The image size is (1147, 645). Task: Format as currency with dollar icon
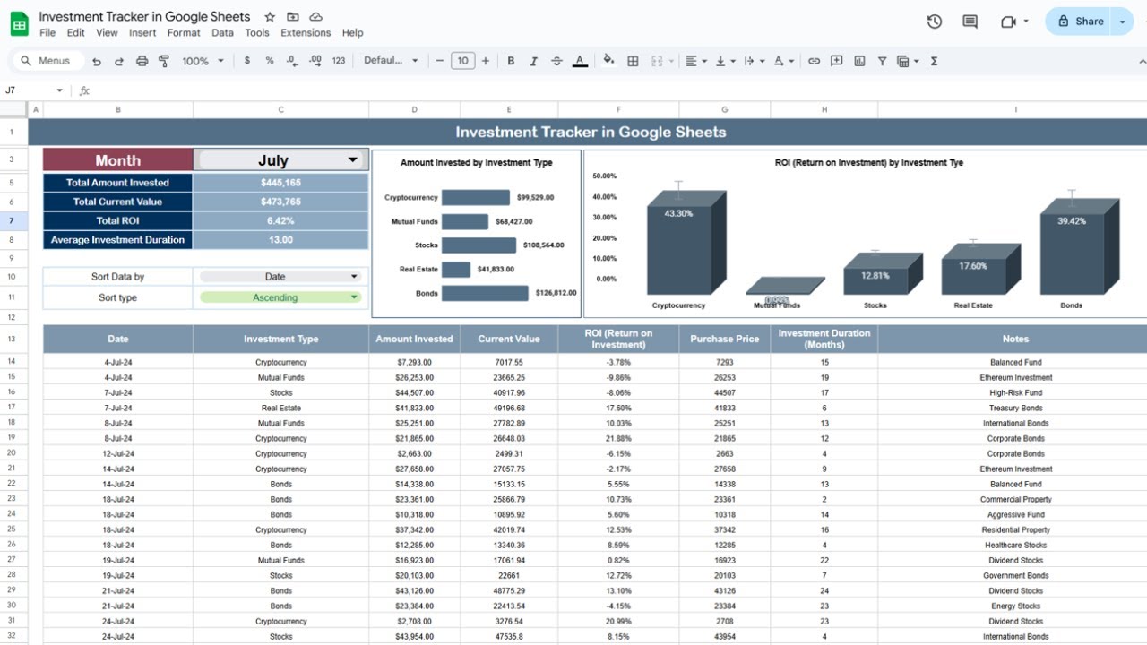tap(247, 61)
